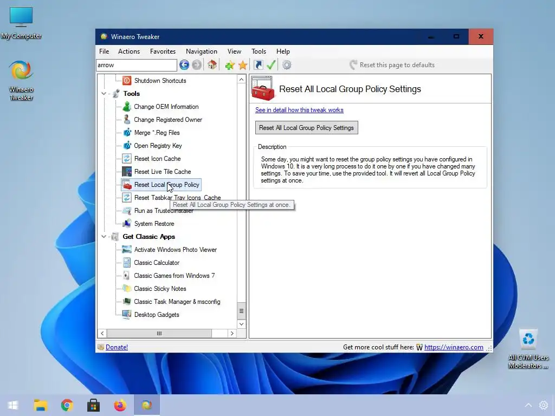This screenshot has height=416, width=555.
Task: Open the Favorites menu
Action: pyautogui.click(x=163, y=51)
